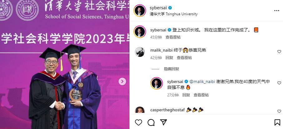Open the comment bubble icon
Viewport: 283px width, 129px height.
click(x=151, y=122)
